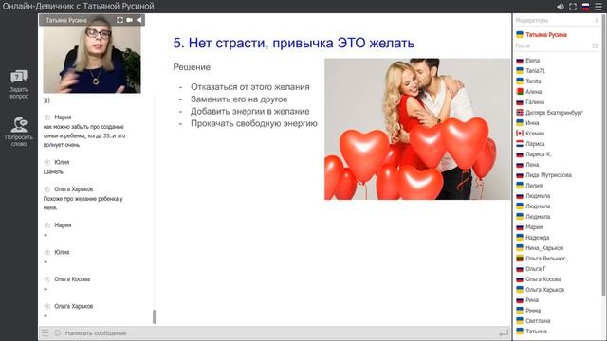Click the 'Модераторы' section header
This screenshot has width=607, height=341.
pos(531,20)
